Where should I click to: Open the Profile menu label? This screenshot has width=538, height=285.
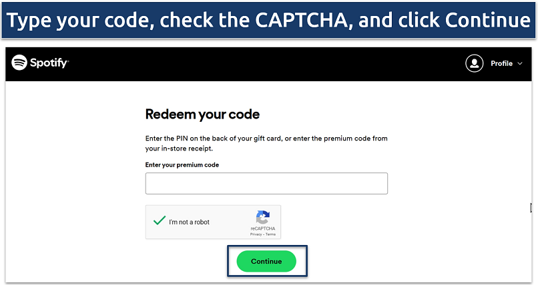(501, 64)
